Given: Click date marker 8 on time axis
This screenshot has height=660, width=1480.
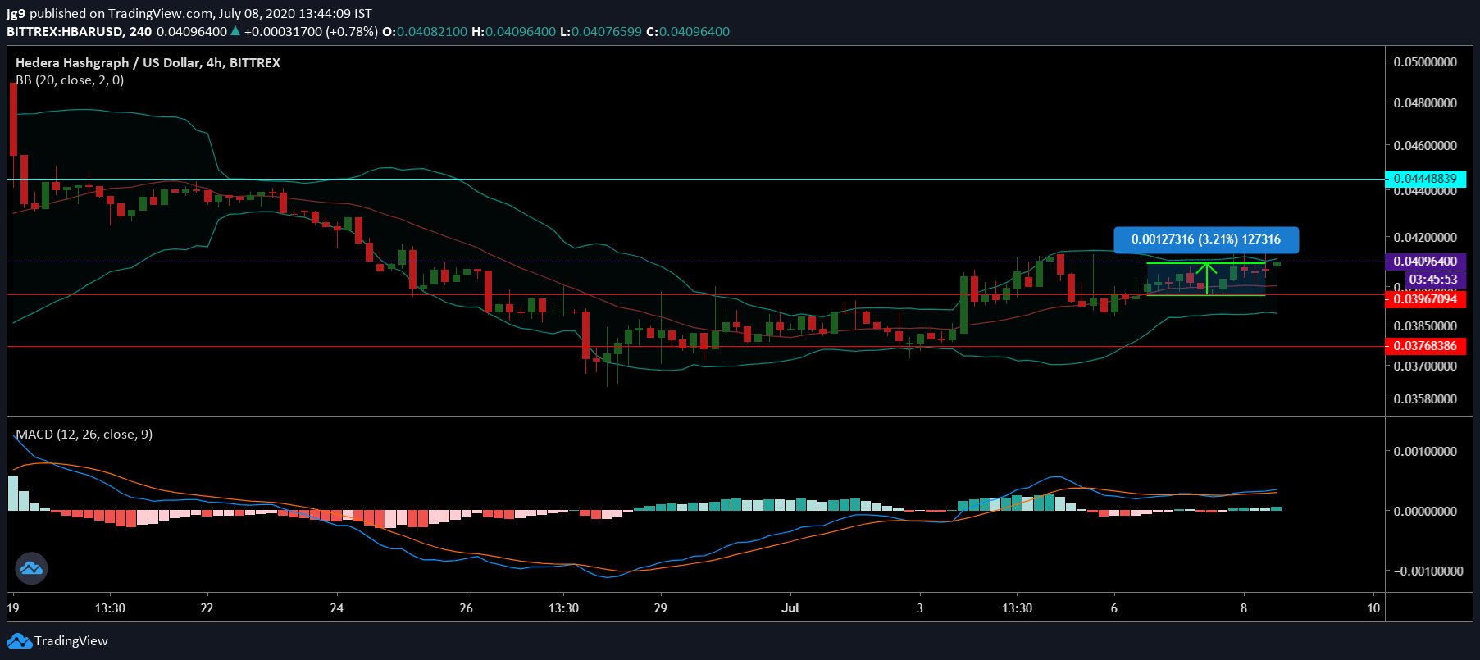Looking at the screenshot, I should pos(1244,608).
